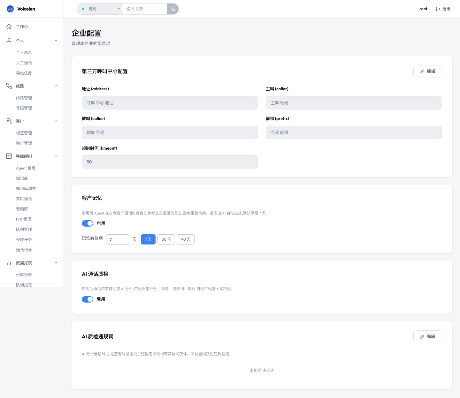Click the layout icon beside 智能呼叫

tap(9, 156)
